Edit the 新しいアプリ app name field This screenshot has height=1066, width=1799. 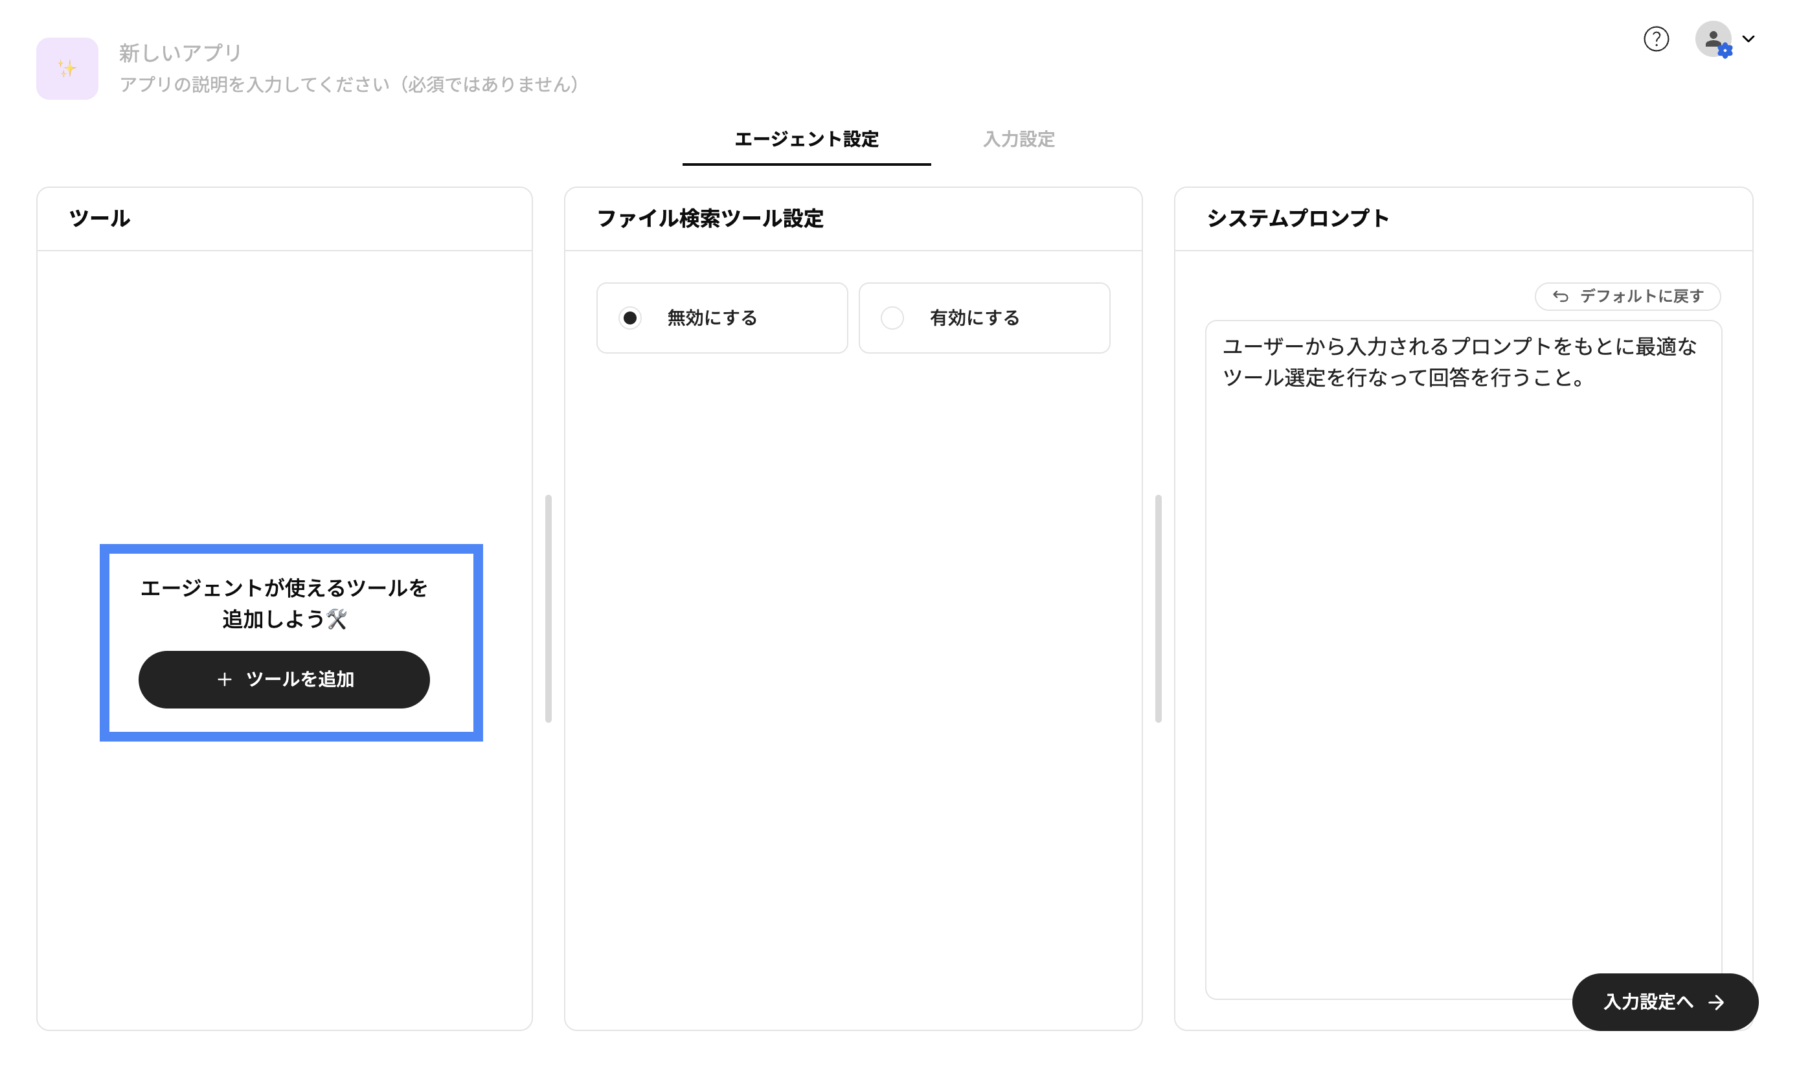pyautogui.click(x=180, y=52)
